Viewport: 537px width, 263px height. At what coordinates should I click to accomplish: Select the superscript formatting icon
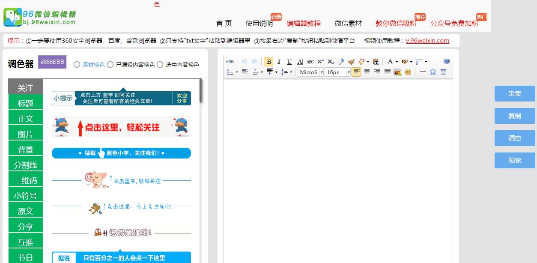(320, 62)
